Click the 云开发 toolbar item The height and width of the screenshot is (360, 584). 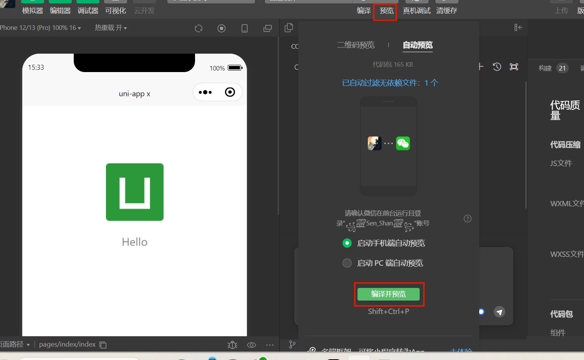point(144,11)
